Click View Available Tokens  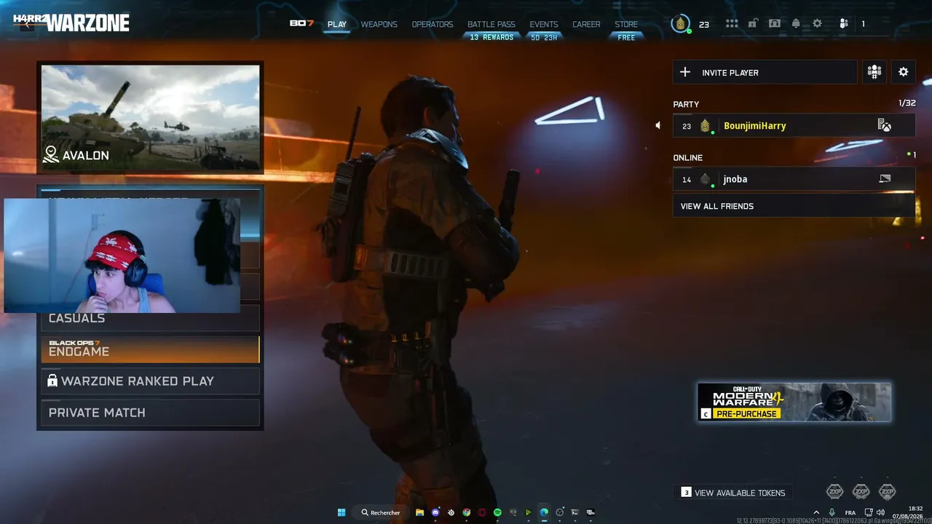coord(733,493)
